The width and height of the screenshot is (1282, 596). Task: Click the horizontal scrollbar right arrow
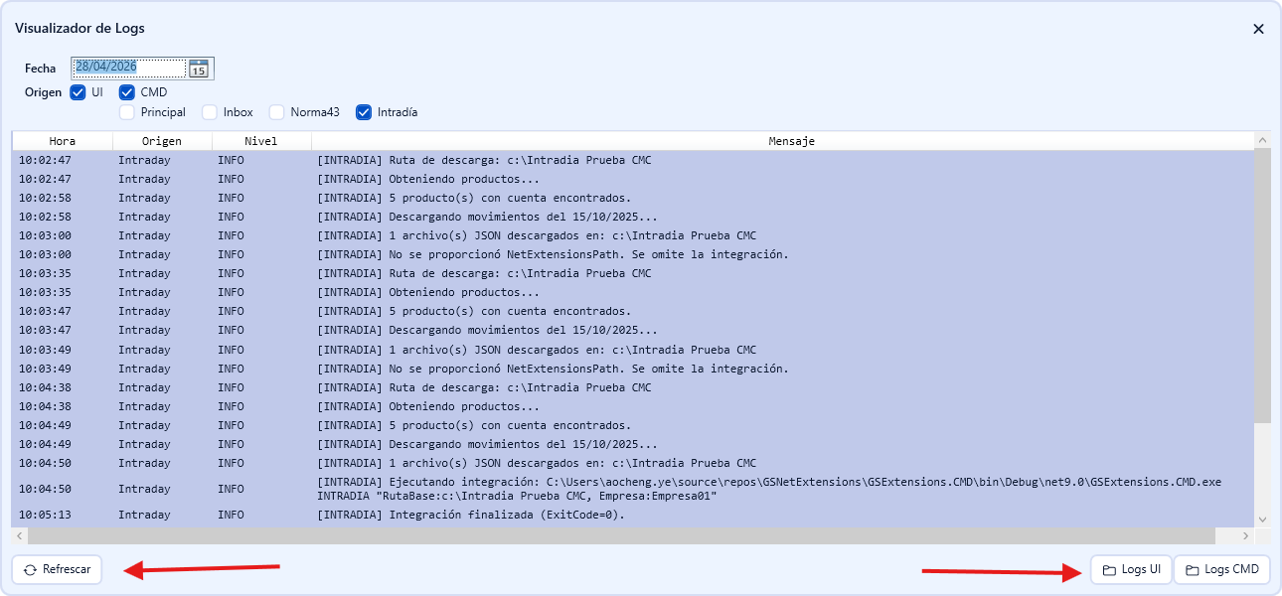[x=1247, y=535]
